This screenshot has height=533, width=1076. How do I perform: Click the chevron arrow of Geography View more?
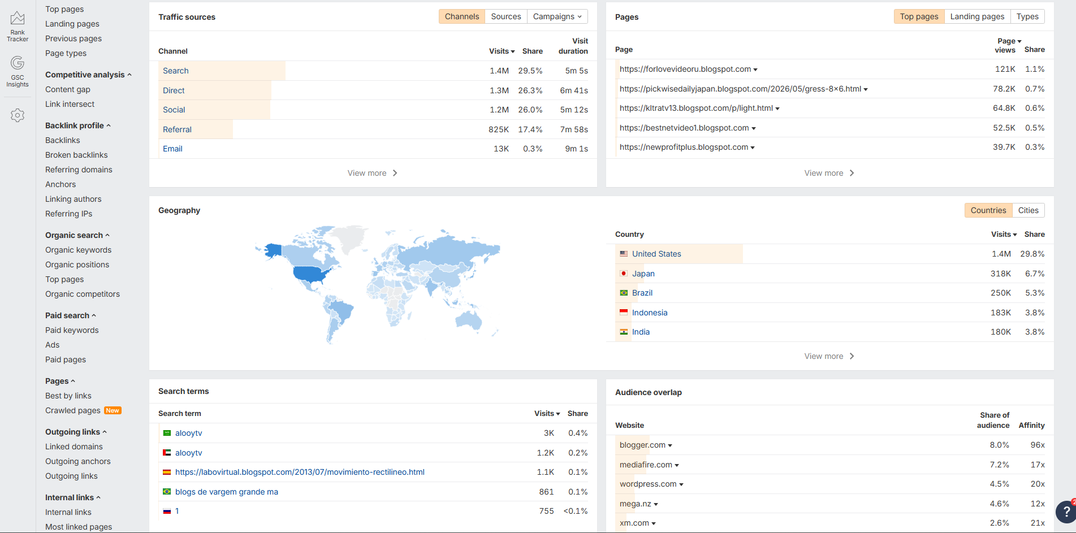point(852,356)
